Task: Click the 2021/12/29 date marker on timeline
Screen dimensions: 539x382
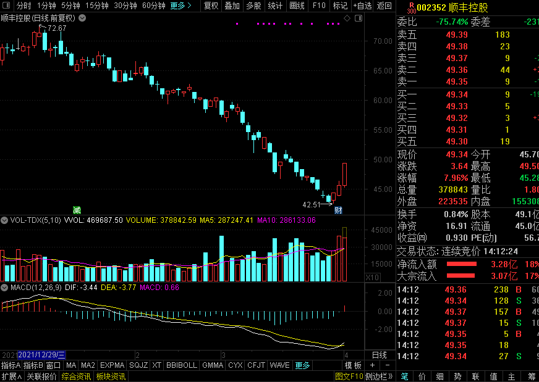Action: (41, 355)
